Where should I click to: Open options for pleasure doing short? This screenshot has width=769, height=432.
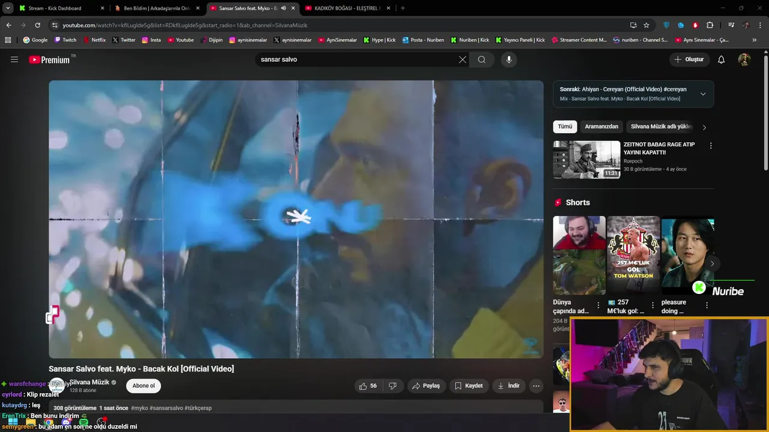click(x=707, y=305)
